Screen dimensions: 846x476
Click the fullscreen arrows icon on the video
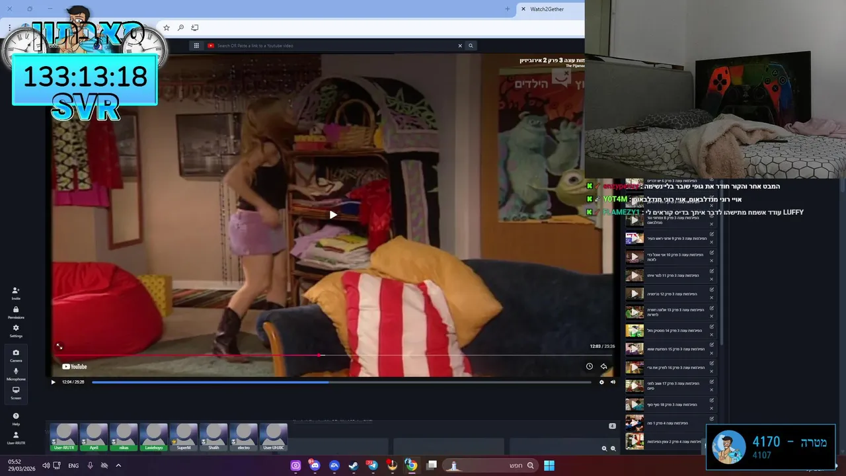click(x=59, y=346)
